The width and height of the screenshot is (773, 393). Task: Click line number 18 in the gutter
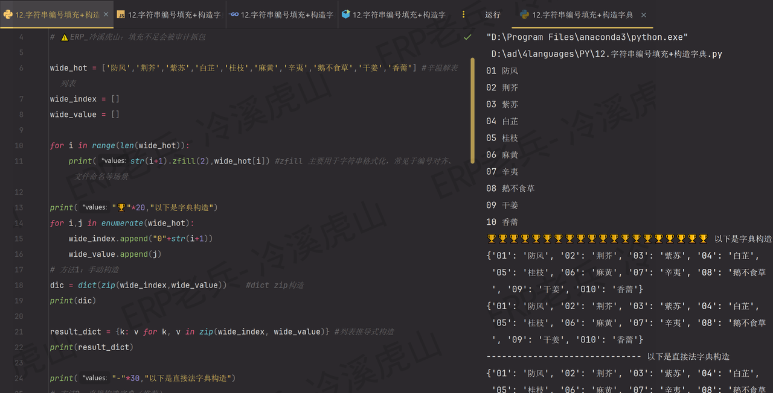[18, 285]
